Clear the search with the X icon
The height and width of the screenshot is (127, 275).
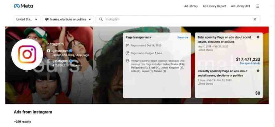click(x=255, y=19)
